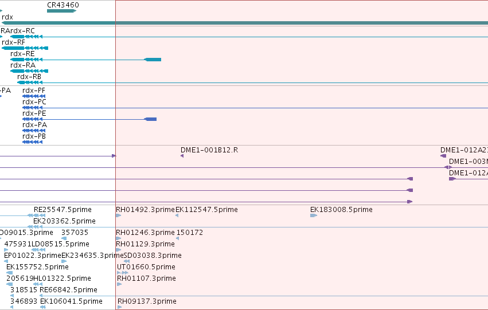Select the rdx-RB transcript label
This screenshot has height=310, width=488.
29,77
